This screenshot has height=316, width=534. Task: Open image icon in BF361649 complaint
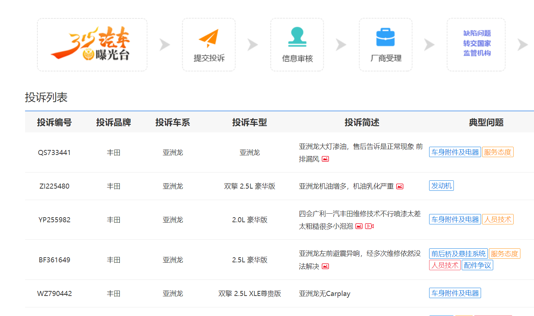pos(325,266)
